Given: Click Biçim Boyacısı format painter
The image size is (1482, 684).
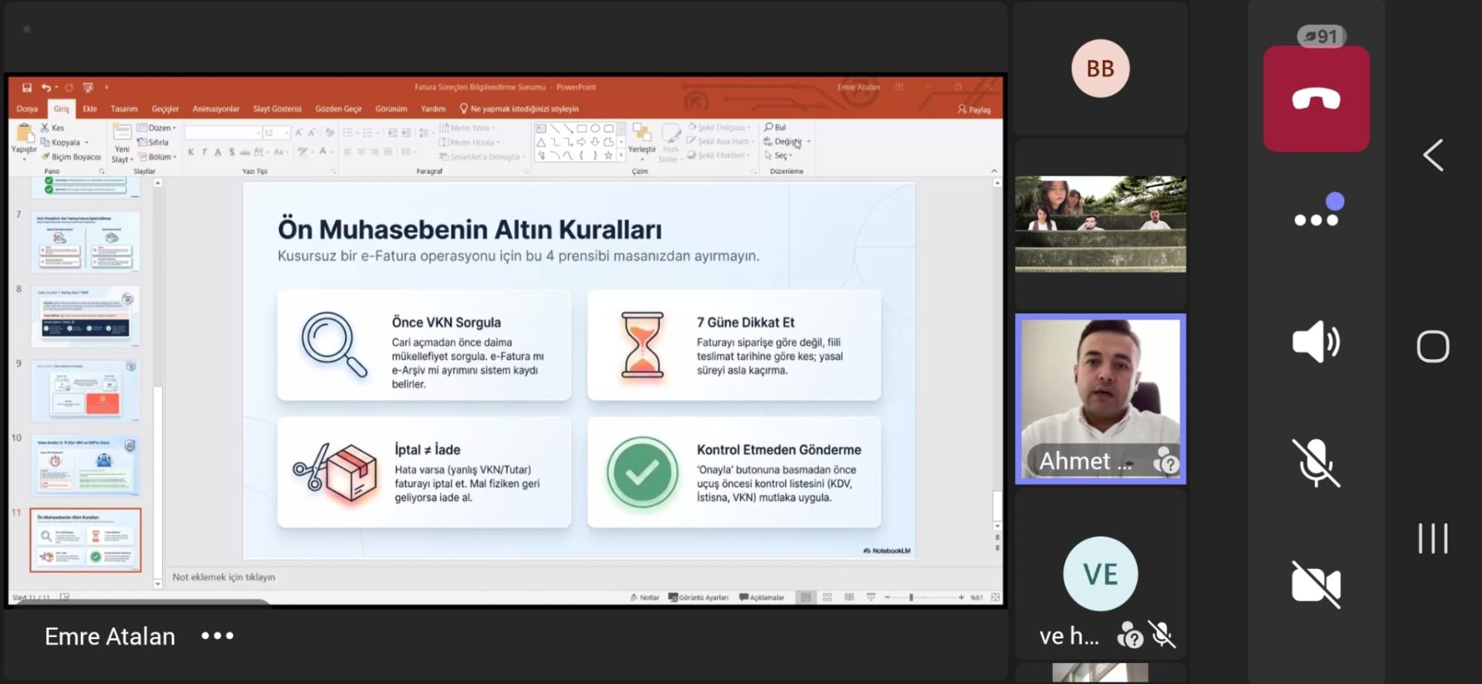Looking at the screenshot, I should pos(72,157).
